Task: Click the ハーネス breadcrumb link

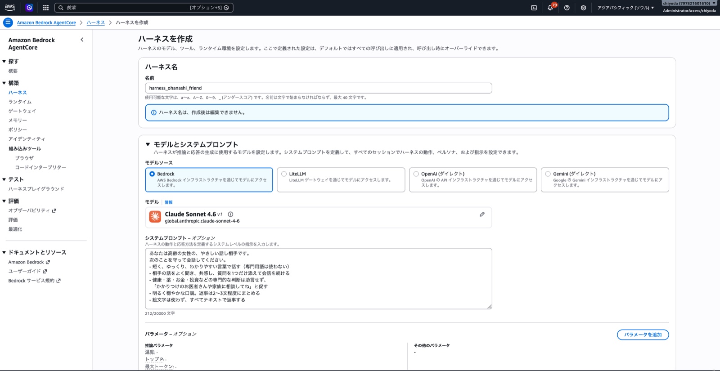Action: [x=95, y=22]
